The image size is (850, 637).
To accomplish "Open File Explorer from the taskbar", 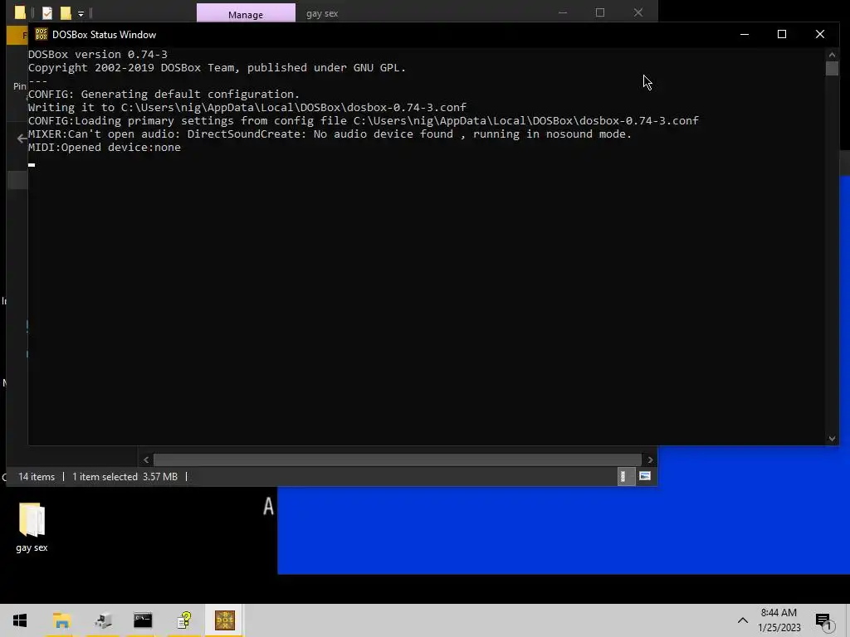I will [61, 620].
